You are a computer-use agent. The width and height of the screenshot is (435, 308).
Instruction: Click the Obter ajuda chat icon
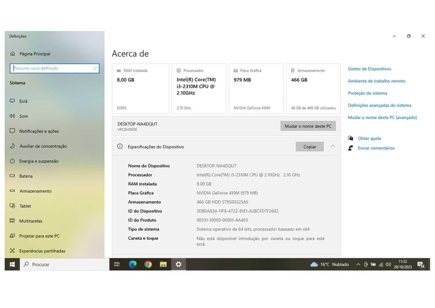[351, 138]
